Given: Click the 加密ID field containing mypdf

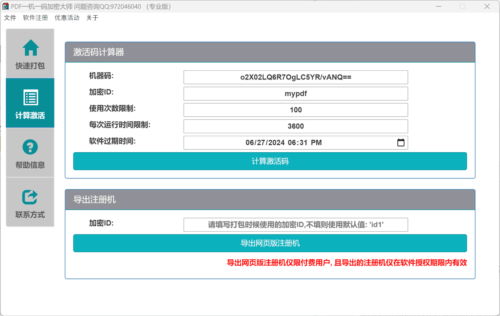Looking at the screenshot, I should click(x=295, y=93).
